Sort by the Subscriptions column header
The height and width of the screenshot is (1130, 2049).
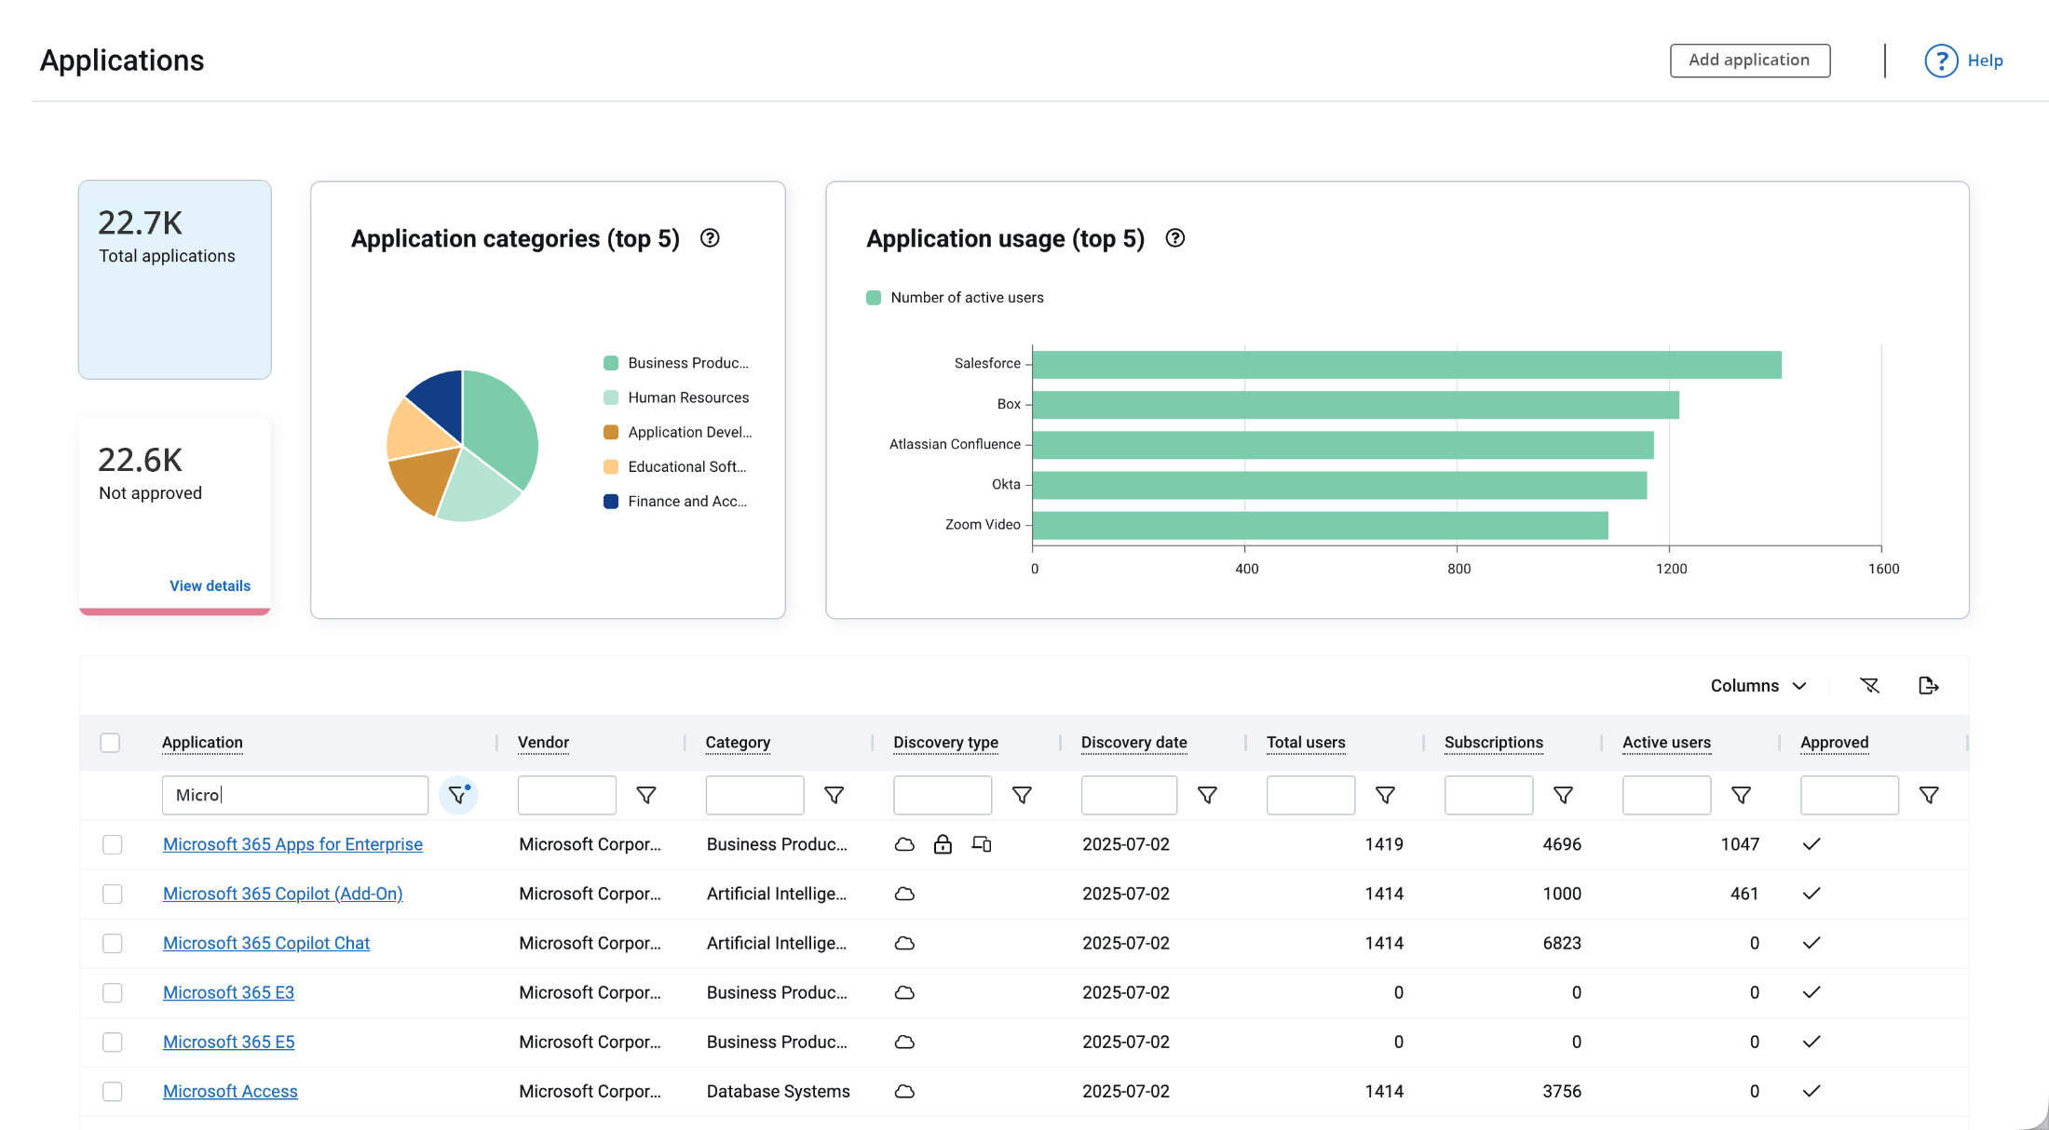click(x=1494, y=743)
